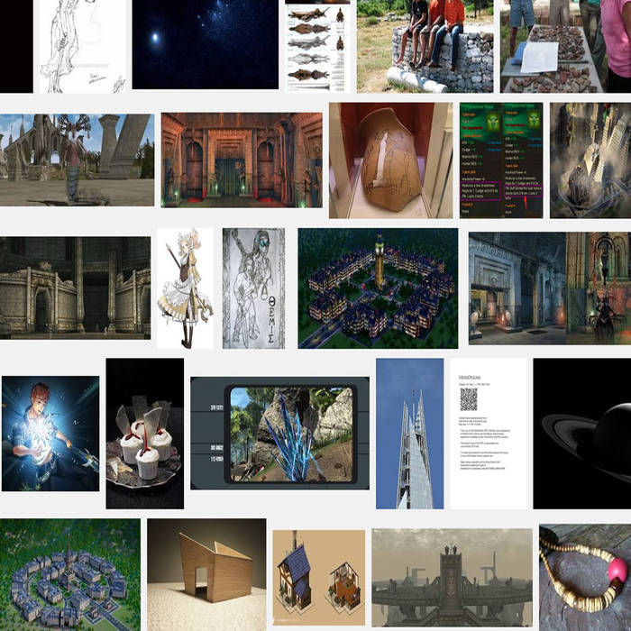View the glass skyscraper against blue sky

[x=409, y=433]
